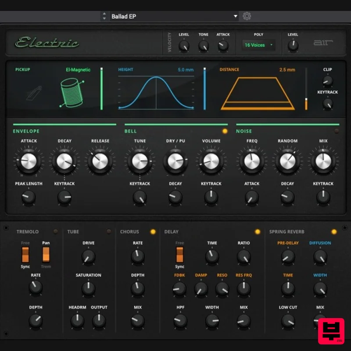Open the Ballad EP preset dropdown
351x351 pixels.
click(174, 16)
